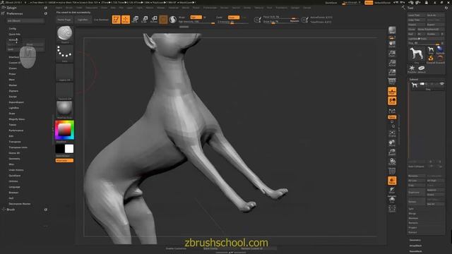
Task: Open the Alpha Off slot
Action: [x=64, y=72]
